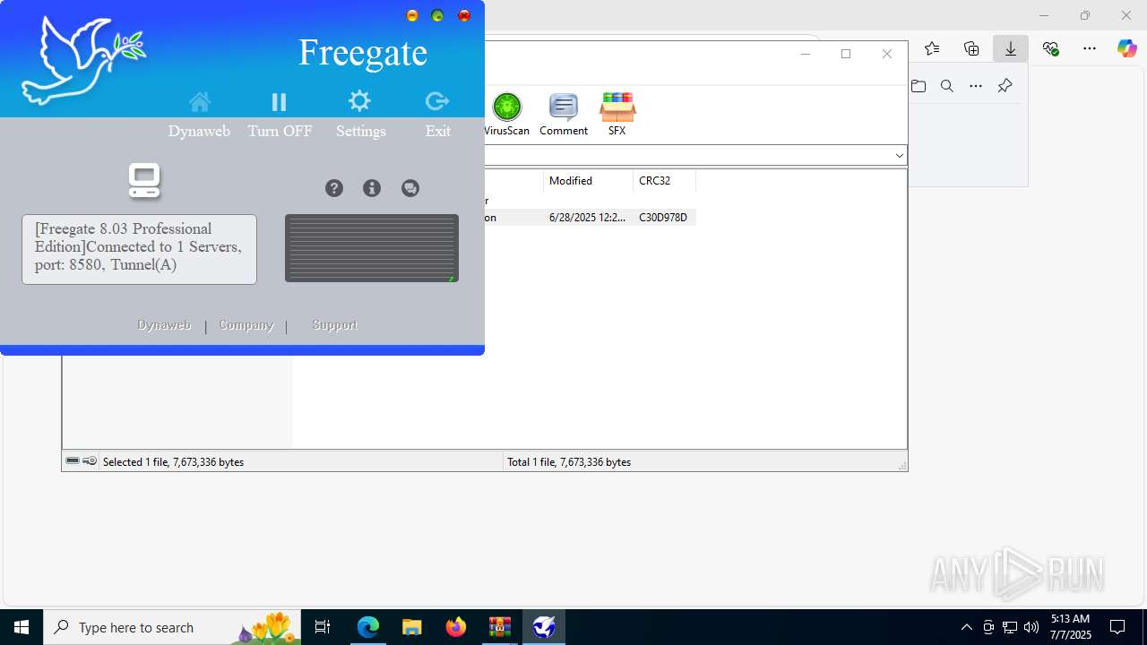Show hidden system tray icons

[966, 627]
